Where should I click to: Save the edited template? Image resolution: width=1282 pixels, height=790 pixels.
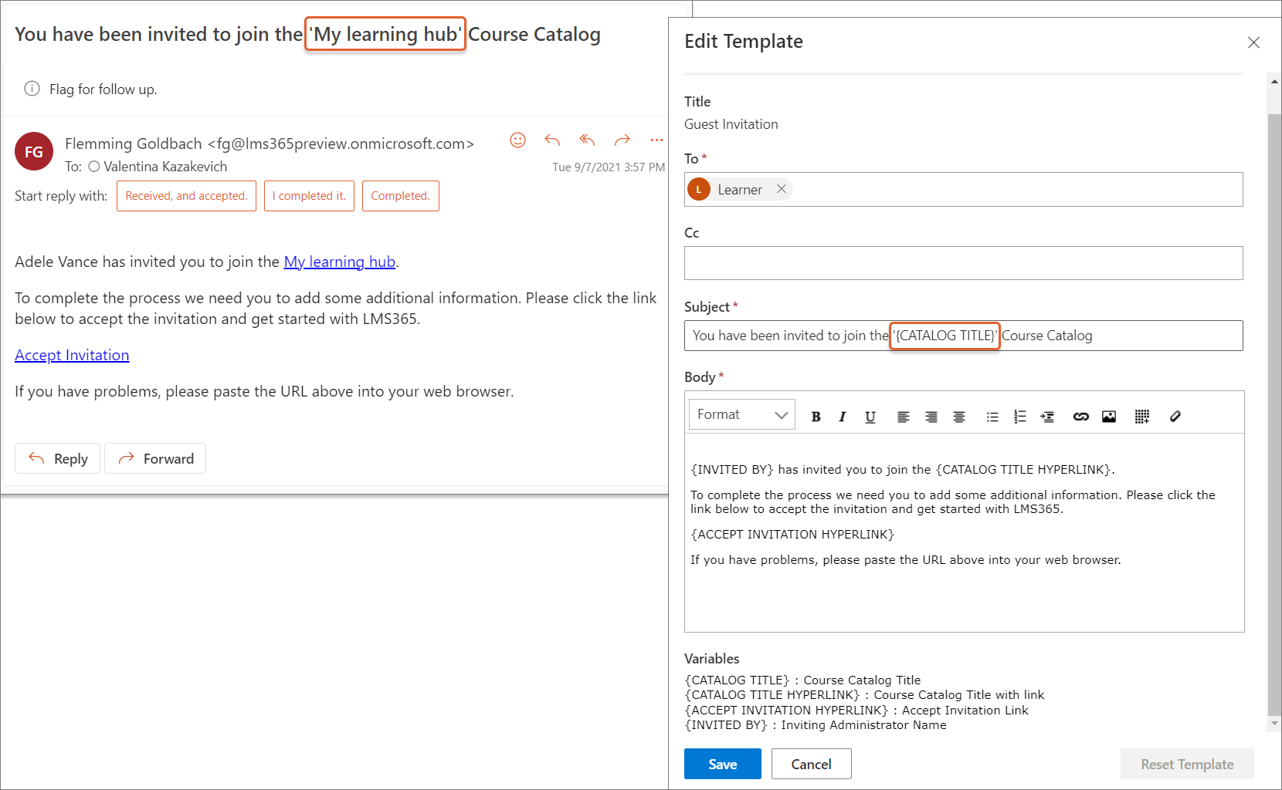[722, 764]
